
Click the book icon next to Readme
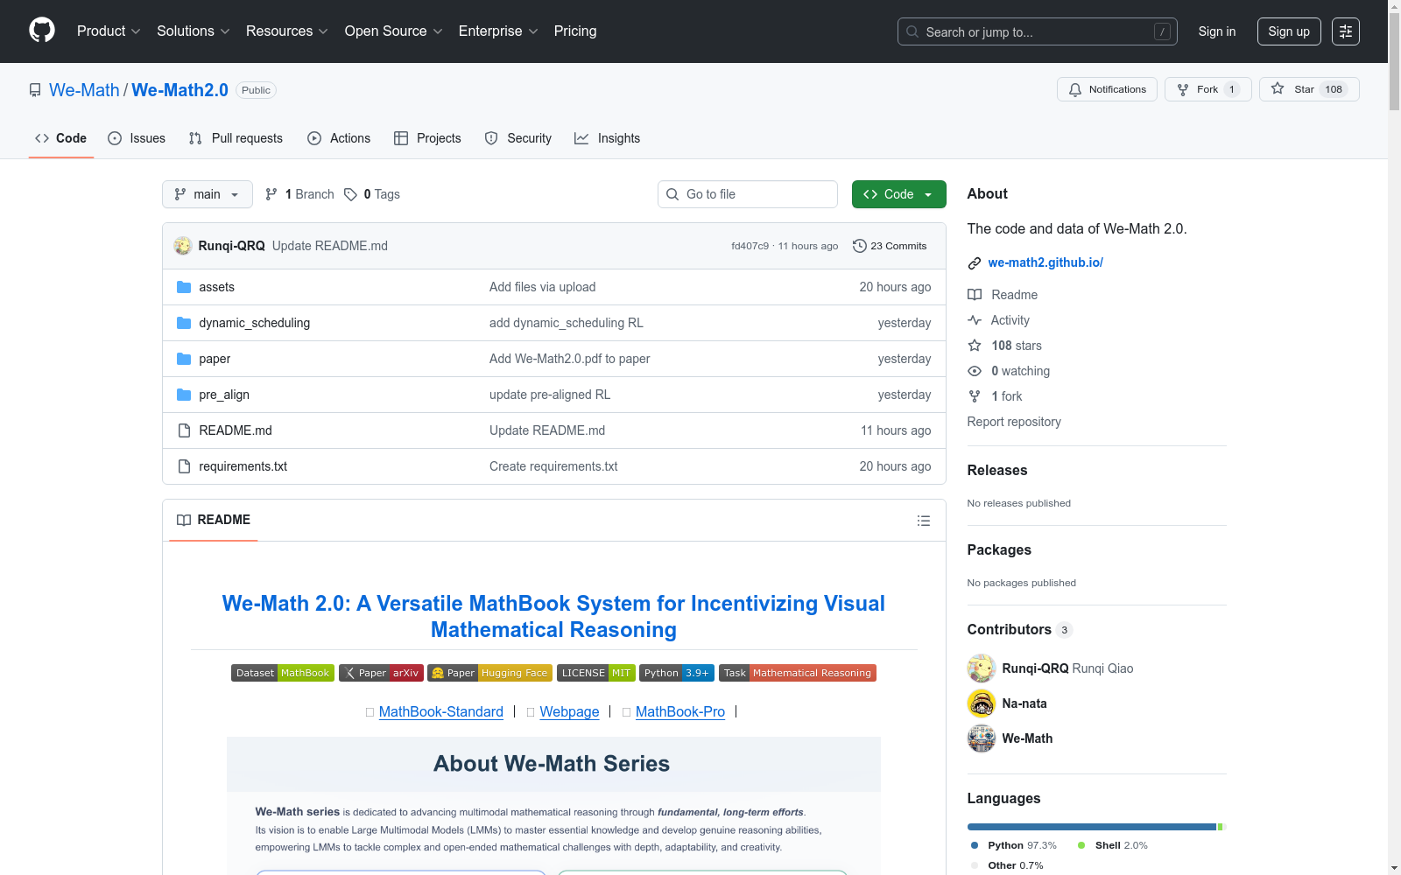click(975, 295)
